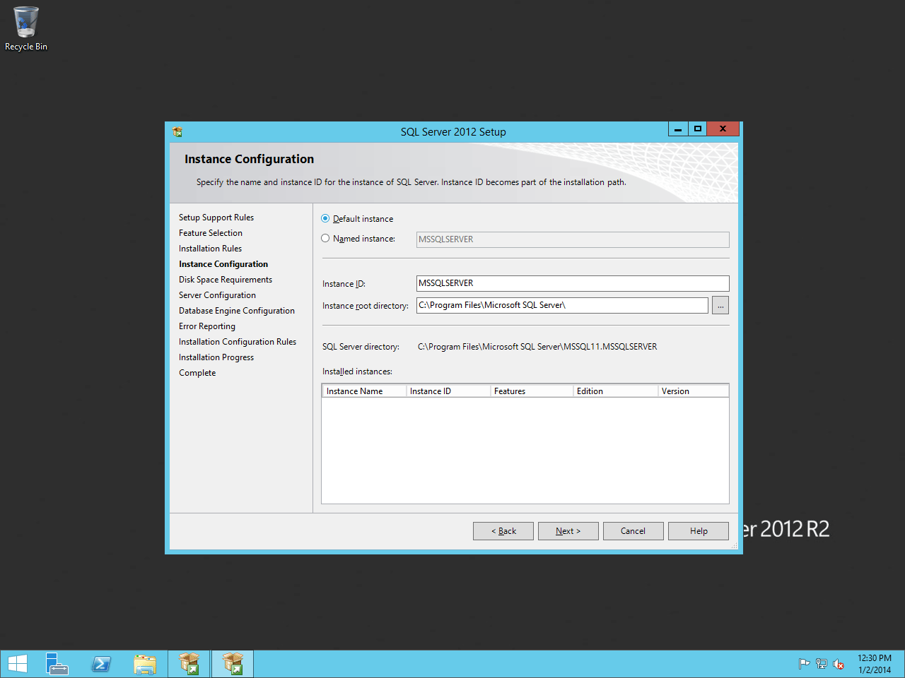Select the Named instance radio button
The width and height of the screenshot is (905, 678).
tap(325, 238)
